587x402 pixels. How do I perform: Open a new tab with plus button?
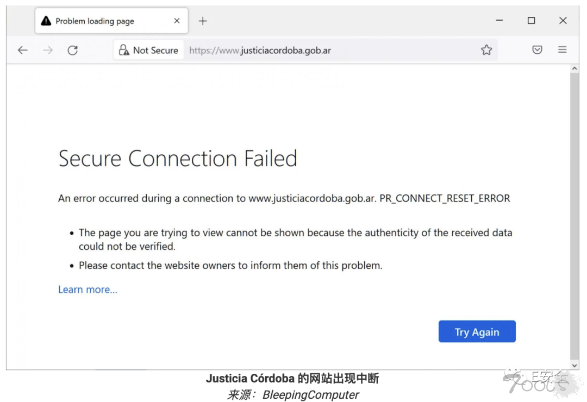203,21
